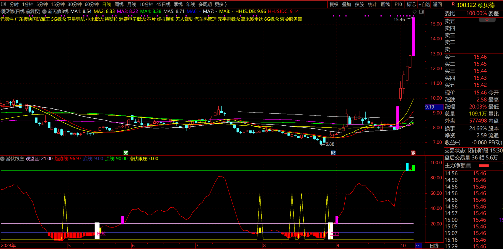Open the 元器件 sector tag
The height and width of the screenshot is (249, 503).
[x=7, y=19]
